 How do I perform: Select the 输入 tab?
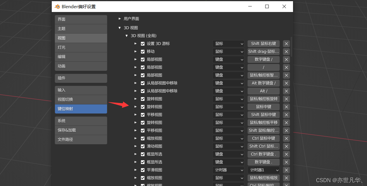tap(81, 90)
